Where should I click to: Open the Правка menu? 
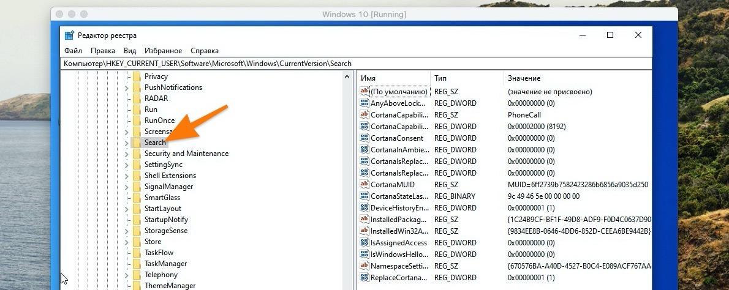coord(103,51)
